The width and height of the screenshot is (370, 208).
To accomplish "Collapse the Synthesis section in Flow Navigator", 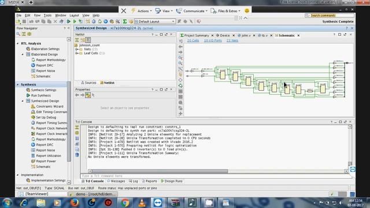I will coord(18,84).
